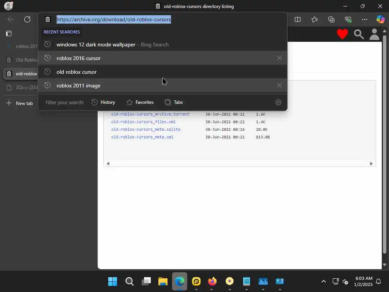This screenshot has width=389, height=292.
Task: Switch to the 'Old Roblox' vertical tab
Action: [21, 60]
